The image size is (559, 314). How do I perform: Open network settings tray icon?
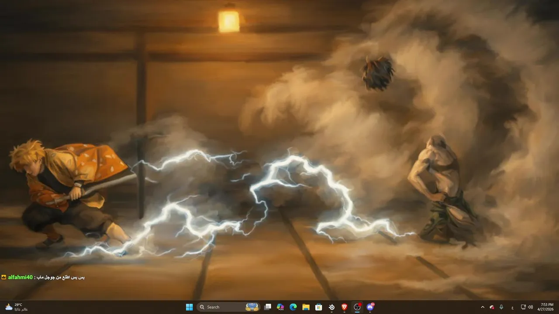click(x=524, y=307)
